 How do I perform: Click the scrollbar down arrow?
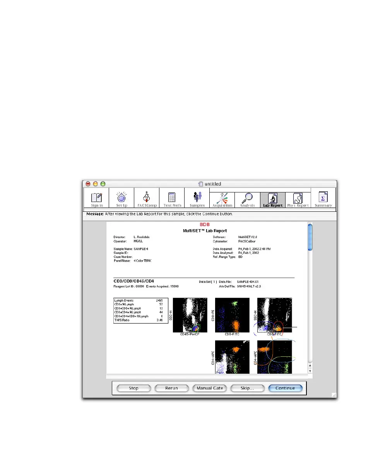click(x=310, y=371)
